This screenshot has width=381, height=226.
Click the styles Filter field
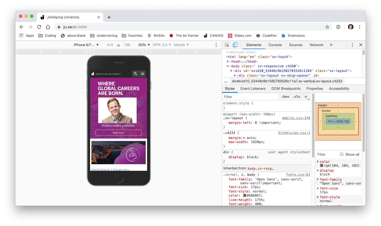pyautogui.click(x=250, y=97)
